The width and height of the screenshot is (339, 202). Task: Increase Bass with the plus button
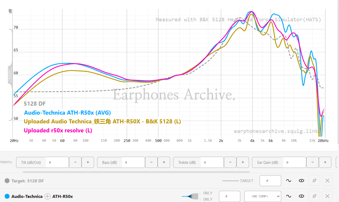coord(164,162)
